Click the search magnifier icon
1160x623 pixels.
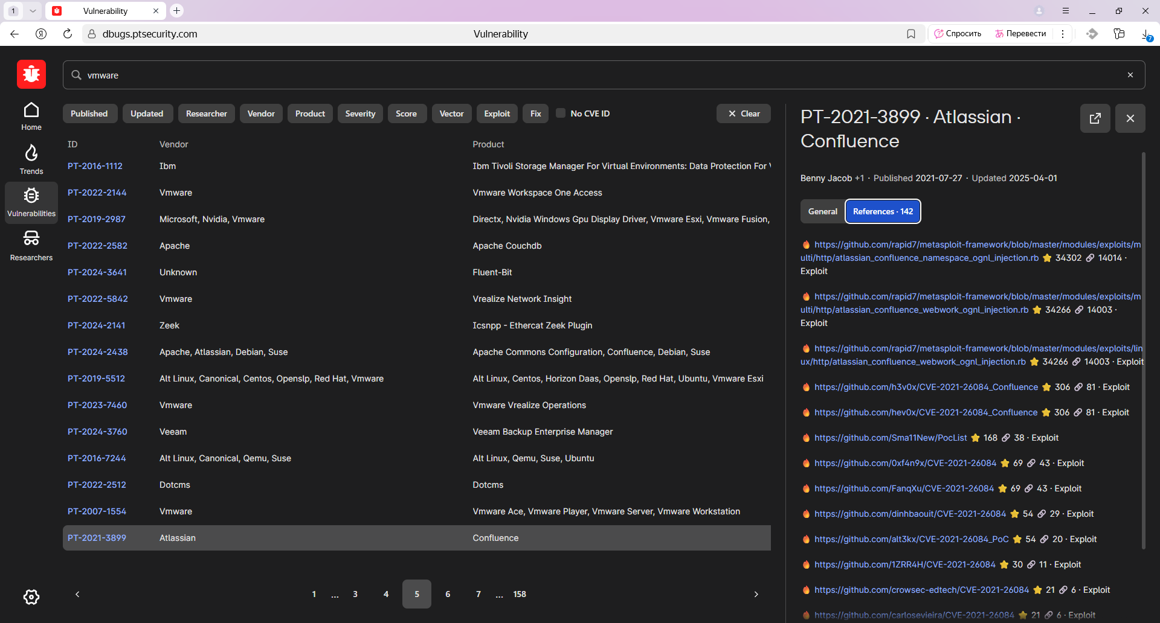pyautogui.click(x=76, y=75)
